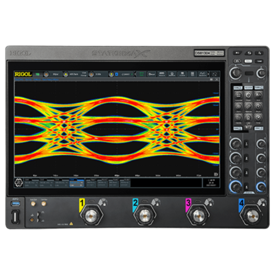The width and height of the screenshot is (272, 272).
Task: Tap the hexagon navigation icon at bottom-left of screen
Action: [x=18, y=183]
